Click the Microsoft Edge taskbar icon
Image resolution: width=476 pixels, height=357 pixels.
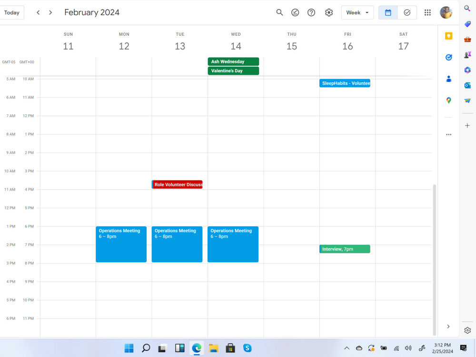click(x=197, y=348)
